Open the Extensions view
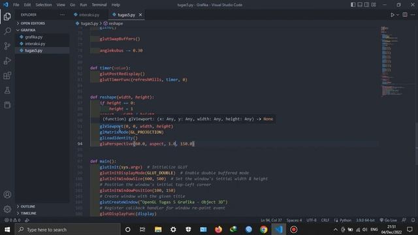Image resolution: width=418 pixels, height=235 pixels. click(x=7, y=76)
